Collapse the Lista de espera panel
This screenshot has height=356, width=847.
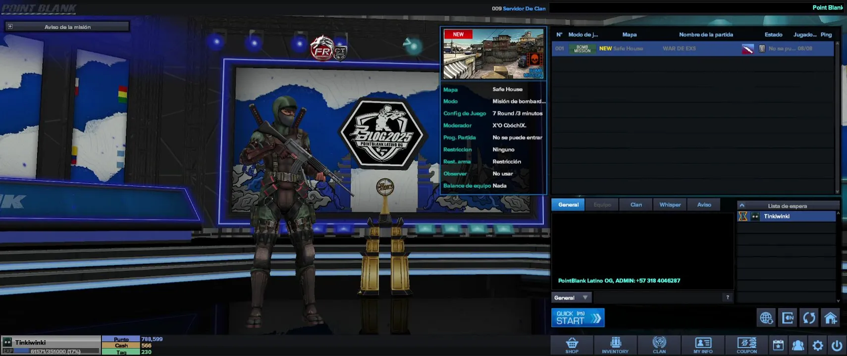pos(742,206)
